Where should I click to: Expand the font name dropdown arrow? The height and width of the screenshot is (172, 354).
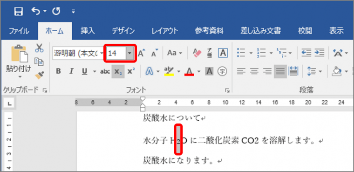click(102, 54)
